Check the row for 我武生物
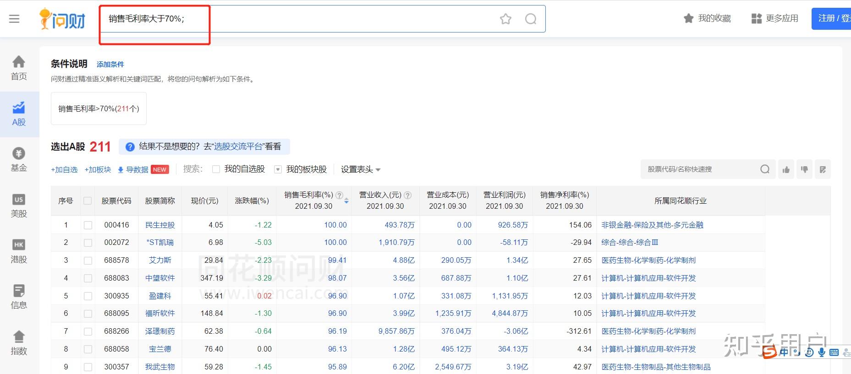Image resolution: width=851 pixels, height=374 pixels. 88,367
